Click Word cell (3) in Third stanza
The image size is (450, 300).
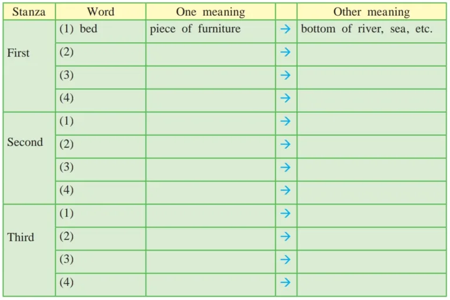[x=100, y=260]
